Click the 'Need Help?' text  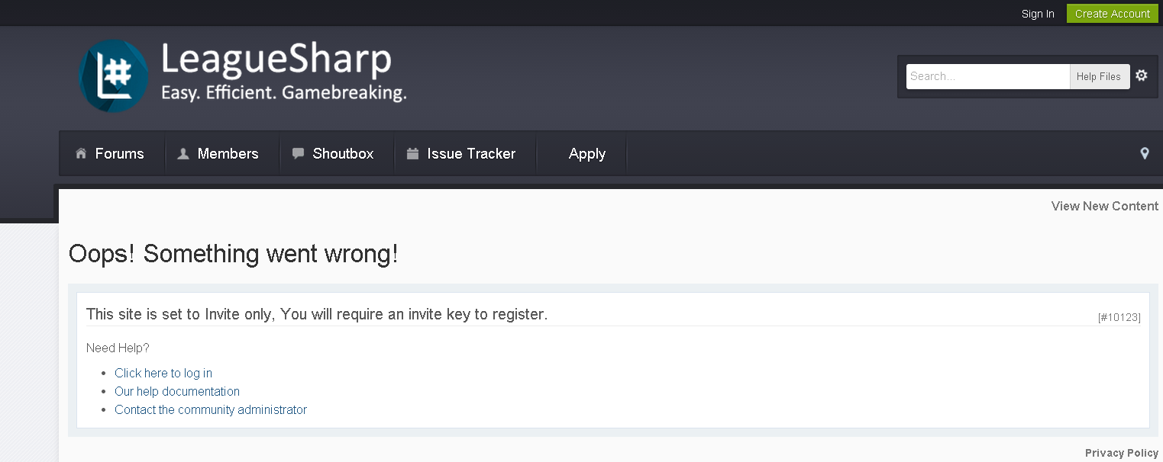coord(118,348)
